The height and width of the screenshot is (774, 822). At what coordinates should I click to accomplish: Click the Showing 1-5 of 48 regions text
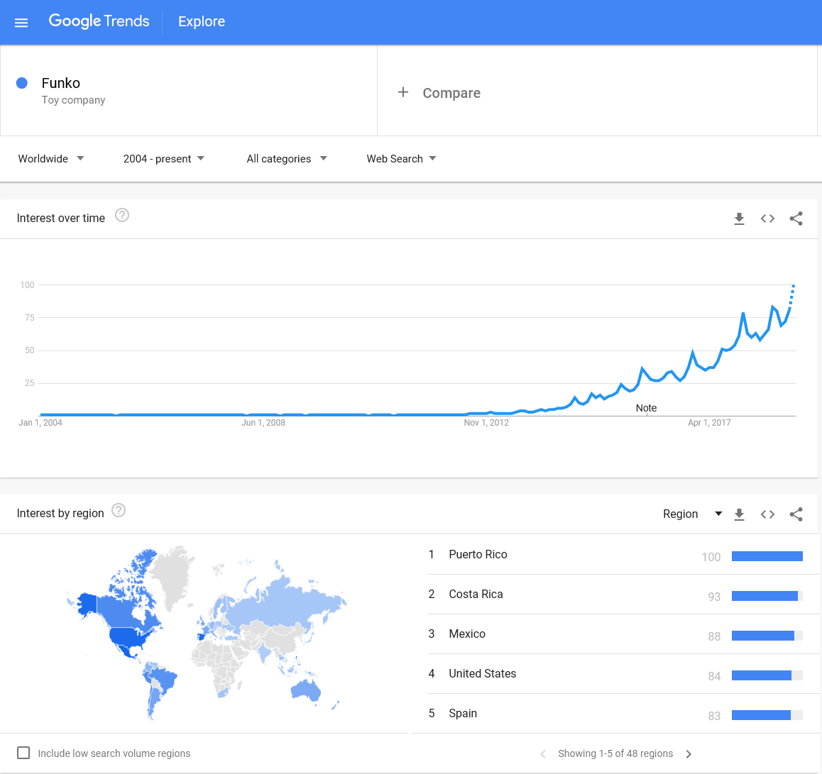tap(615, 753)
